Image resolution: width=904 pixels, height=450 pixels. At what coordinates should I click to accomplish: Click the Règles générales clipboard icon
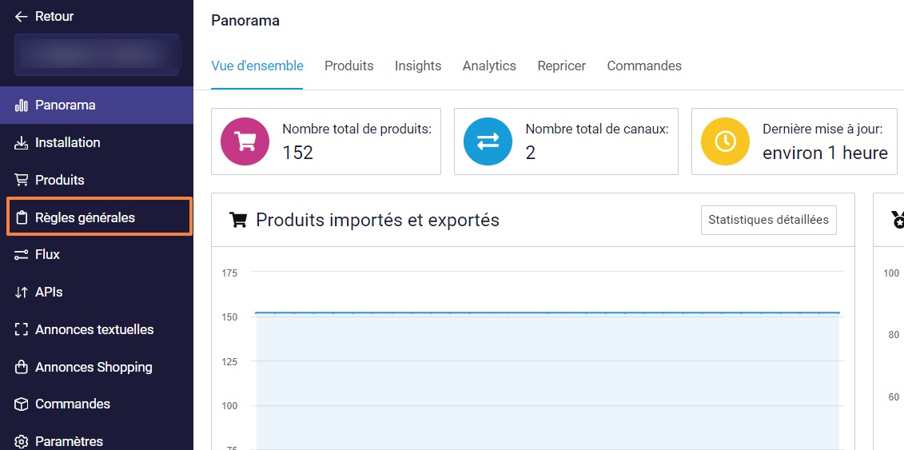pyautogui.click(x=22, y=217)
